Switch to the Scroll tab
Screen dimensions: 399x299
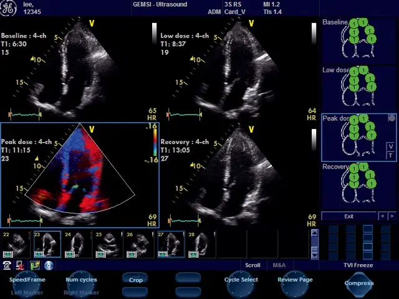point(252,265)
